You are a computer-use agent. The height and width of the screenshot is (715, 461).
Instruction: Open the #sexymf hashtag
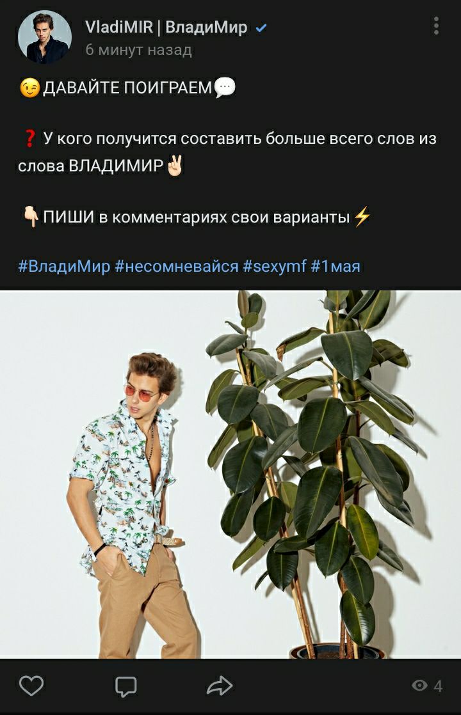tap(274, 266)
